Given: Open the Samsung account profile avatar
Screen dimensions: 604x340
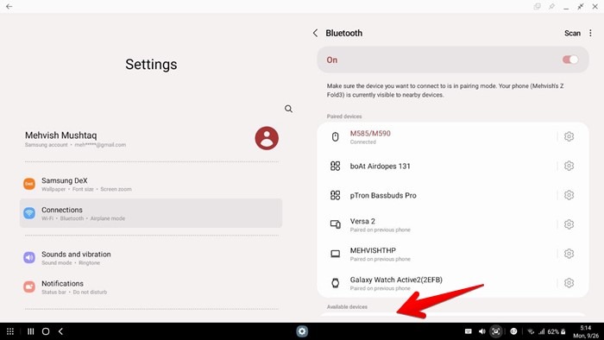Looking at the screenshot, I should coord(267,138).
